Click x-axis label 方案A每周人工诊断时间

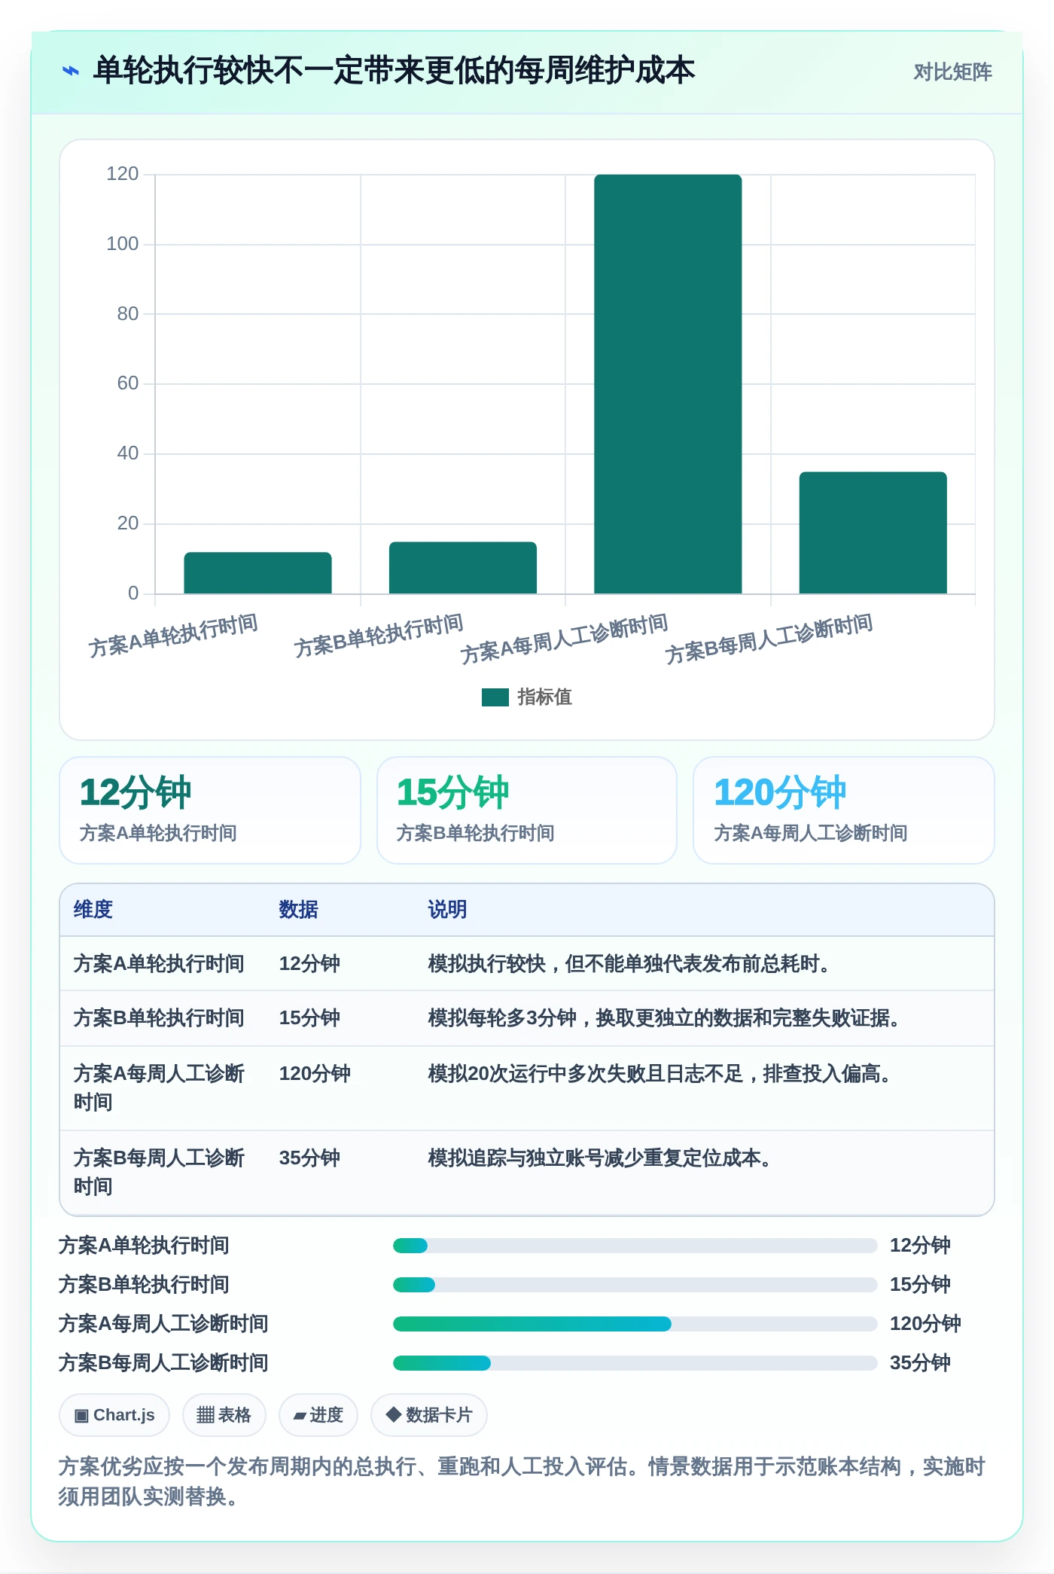(x=565, y=639)
